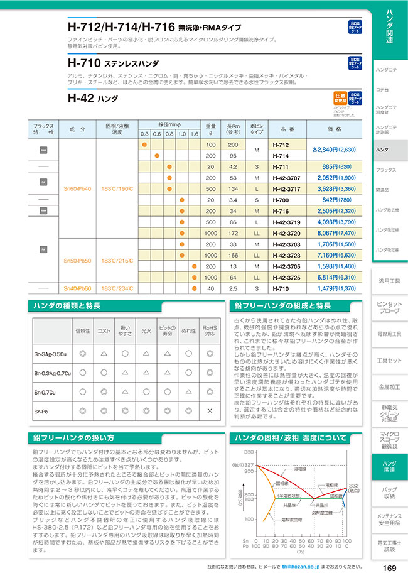Screen dimensions: 408x578
Task: Click the SDS badge beside the H-712/H-714/H-716 heading
Action: click(x=354, y=28)
